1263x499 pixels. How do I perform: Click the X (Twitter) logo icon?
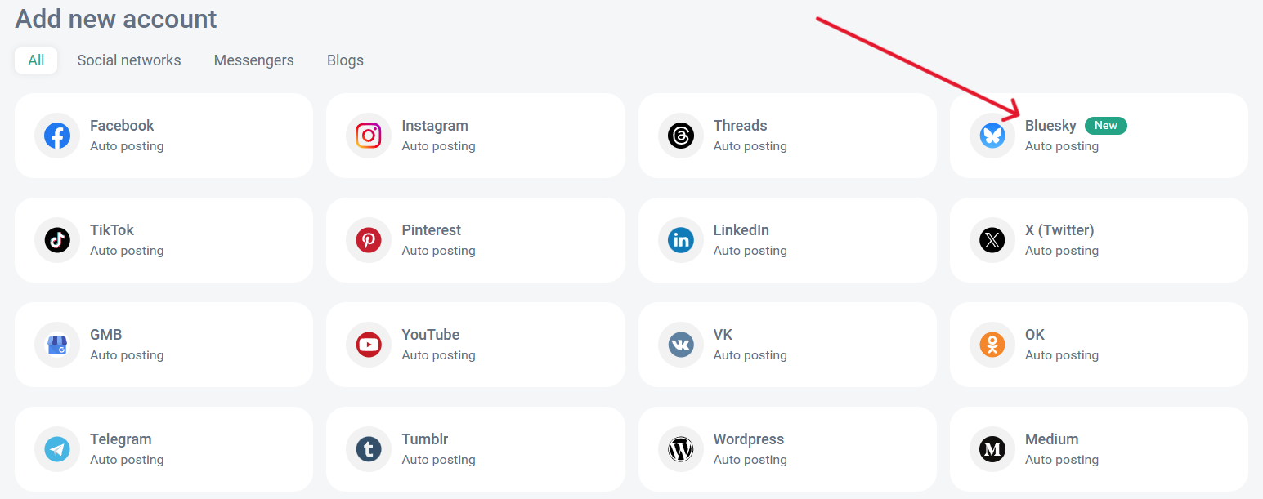point(992,240)
